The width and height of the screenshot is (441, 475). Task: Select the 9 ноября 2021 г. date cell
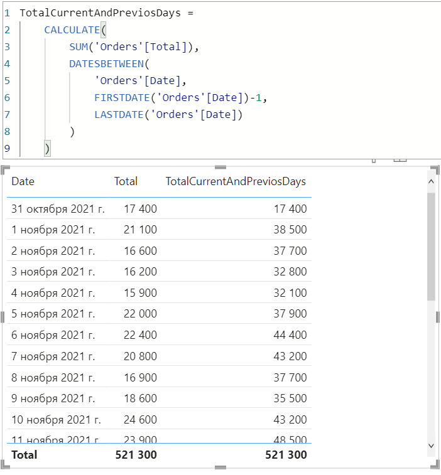point(53,398)
